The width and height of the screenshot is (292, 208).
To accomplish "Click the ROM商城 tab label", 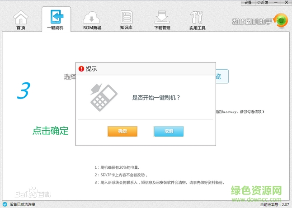I will [92, 28].
